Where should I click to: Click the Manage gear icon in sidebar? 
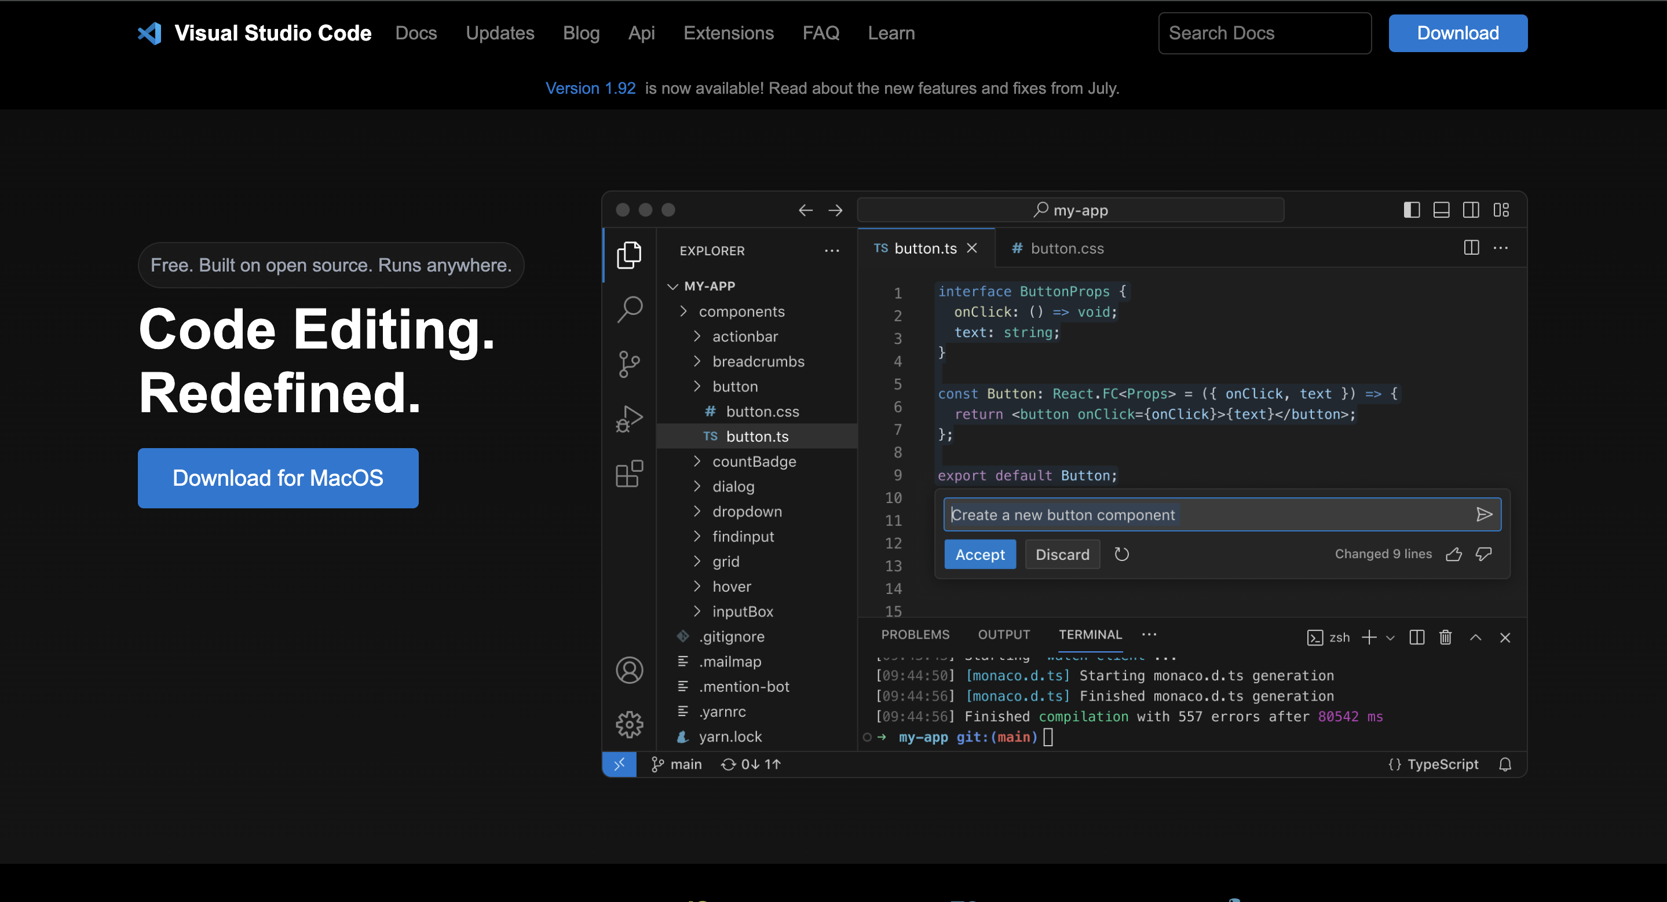point(628,724)
